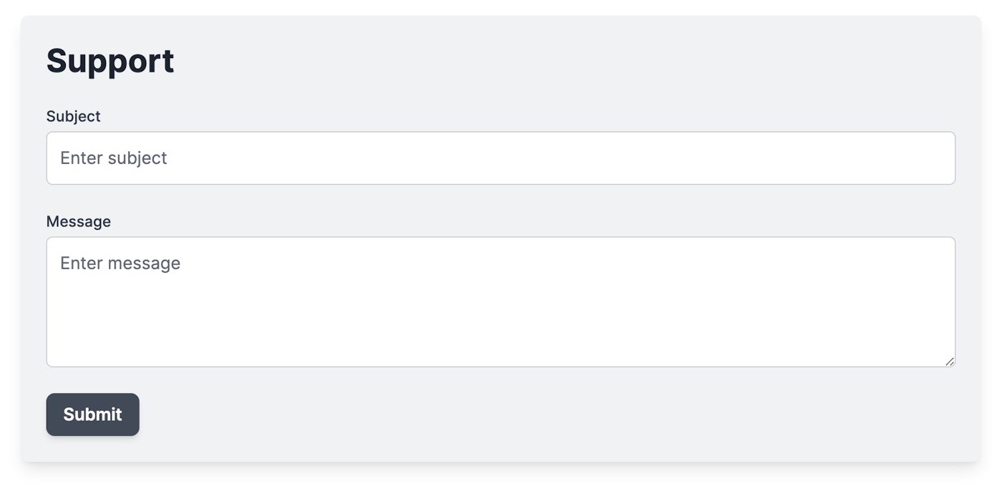Select the field under the Subject label
This screenshot has width=1002, height=494.
(500, 158)
